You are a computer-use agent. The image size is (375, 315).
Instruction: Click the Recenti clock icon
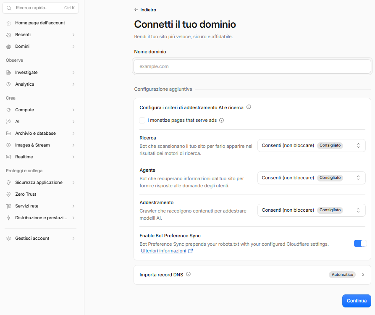(9, 35)
